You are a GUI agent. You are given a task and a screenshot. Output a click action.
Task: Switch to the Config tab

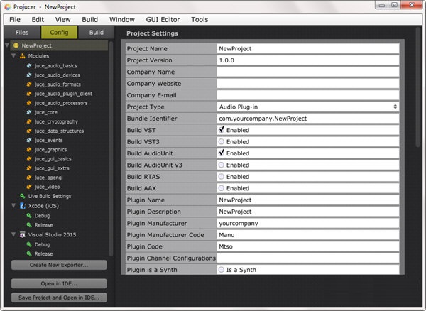pyautogui.click(x=59, y=33)
